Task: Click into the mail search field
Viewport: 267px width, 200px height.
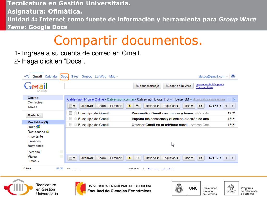Action: point(99,86)
